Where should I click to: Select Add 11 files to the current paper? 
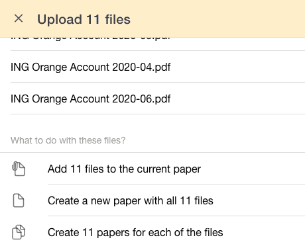click(x=152, y=169)
